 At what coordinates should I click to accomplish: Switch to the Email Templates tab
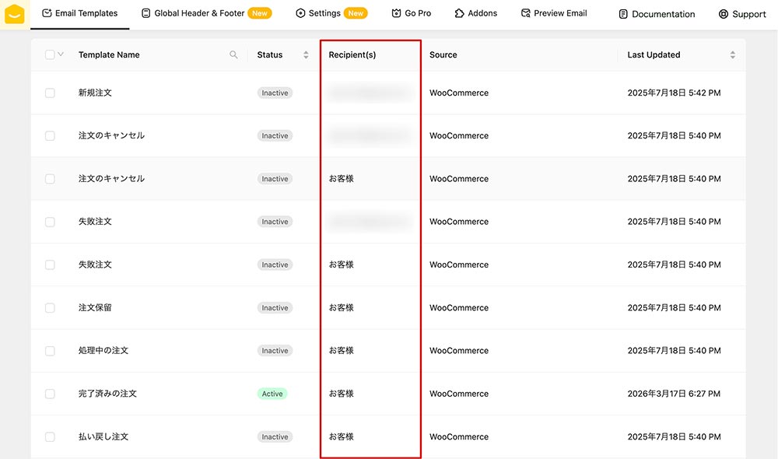(x=80, y=13)
